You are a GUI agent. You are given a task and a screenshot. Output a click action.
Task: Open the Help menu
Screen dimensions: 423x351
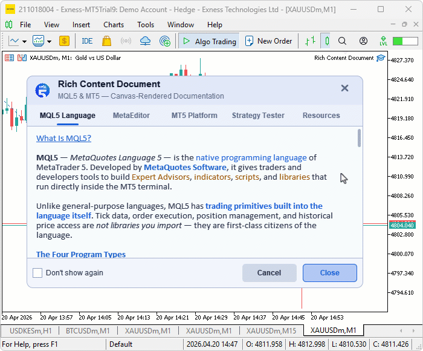pos(215,25)
